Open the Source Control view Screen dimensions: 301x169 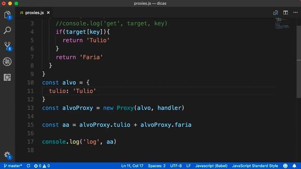coord(8,46)
